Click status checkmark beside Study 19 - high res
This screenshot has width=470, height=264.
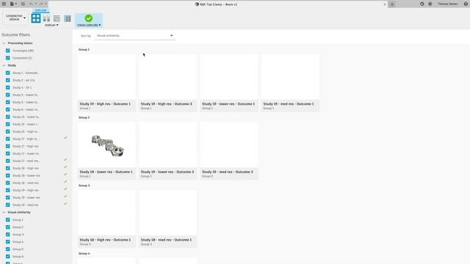click(x=65, y=189)
